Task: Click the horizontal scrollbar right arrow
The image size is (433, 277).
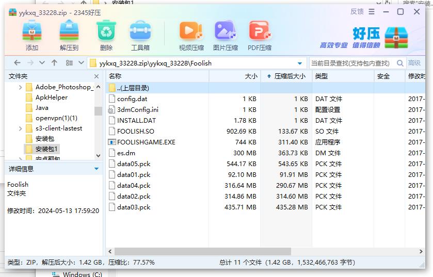Action: point(421,251)
